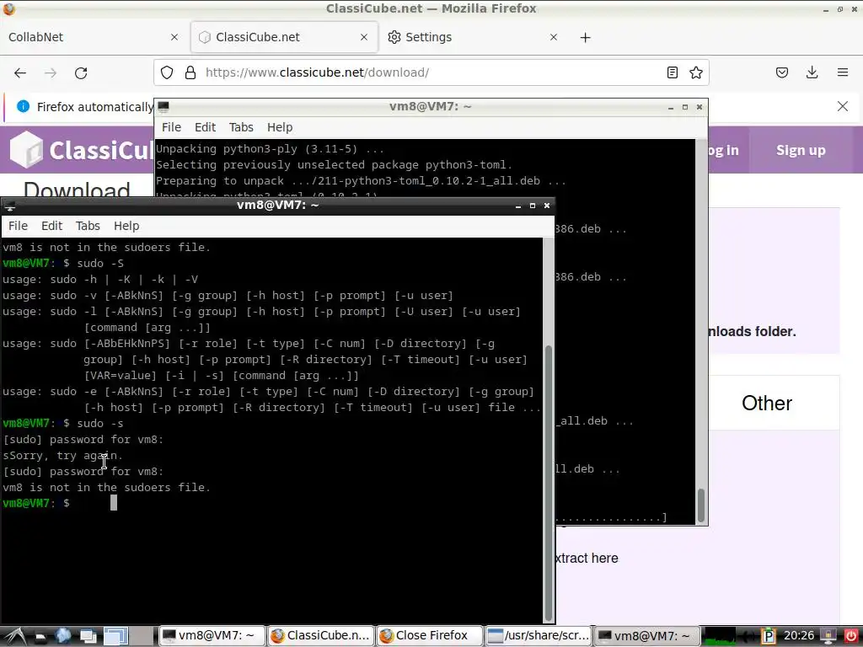Click the front terminal vertical scrollbar
This screenshot has width=863, height=647.
pos(548,429)
